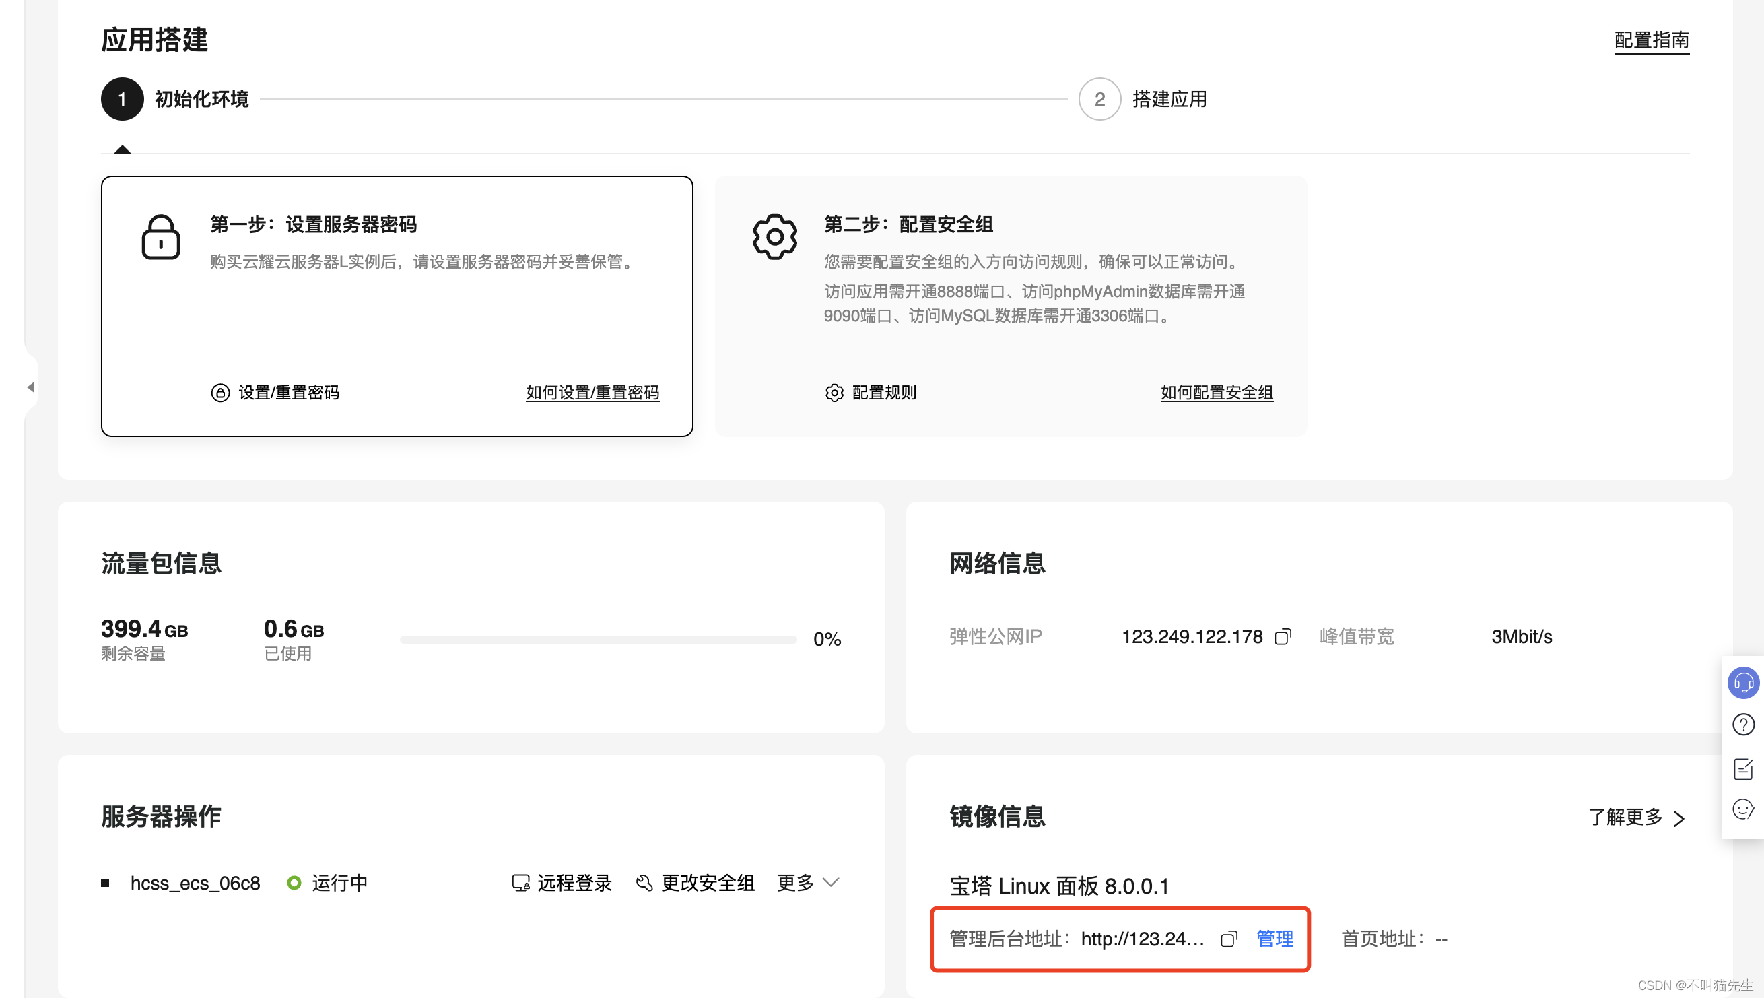Click the small gear icon beside 配置规则
This screenshot has width=1764, height=998.
834,393
